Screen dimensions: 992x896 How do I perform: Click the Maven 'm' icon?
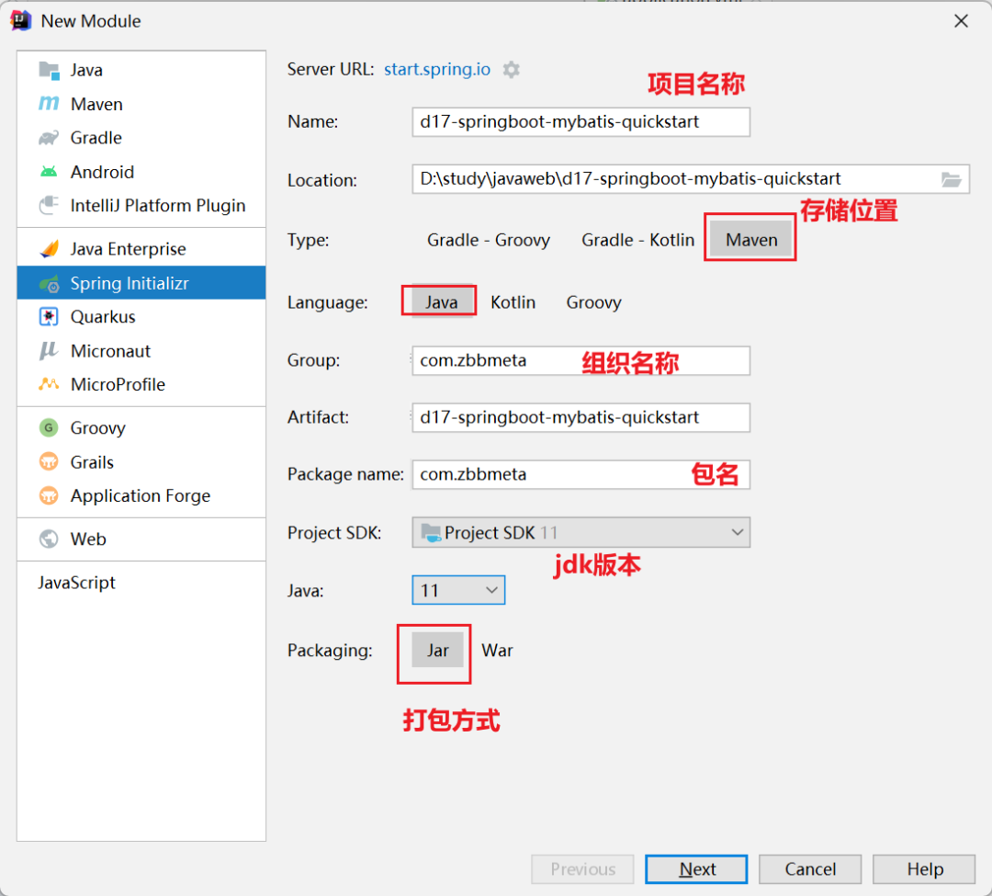pyautogui.click(x=49, y=103)
